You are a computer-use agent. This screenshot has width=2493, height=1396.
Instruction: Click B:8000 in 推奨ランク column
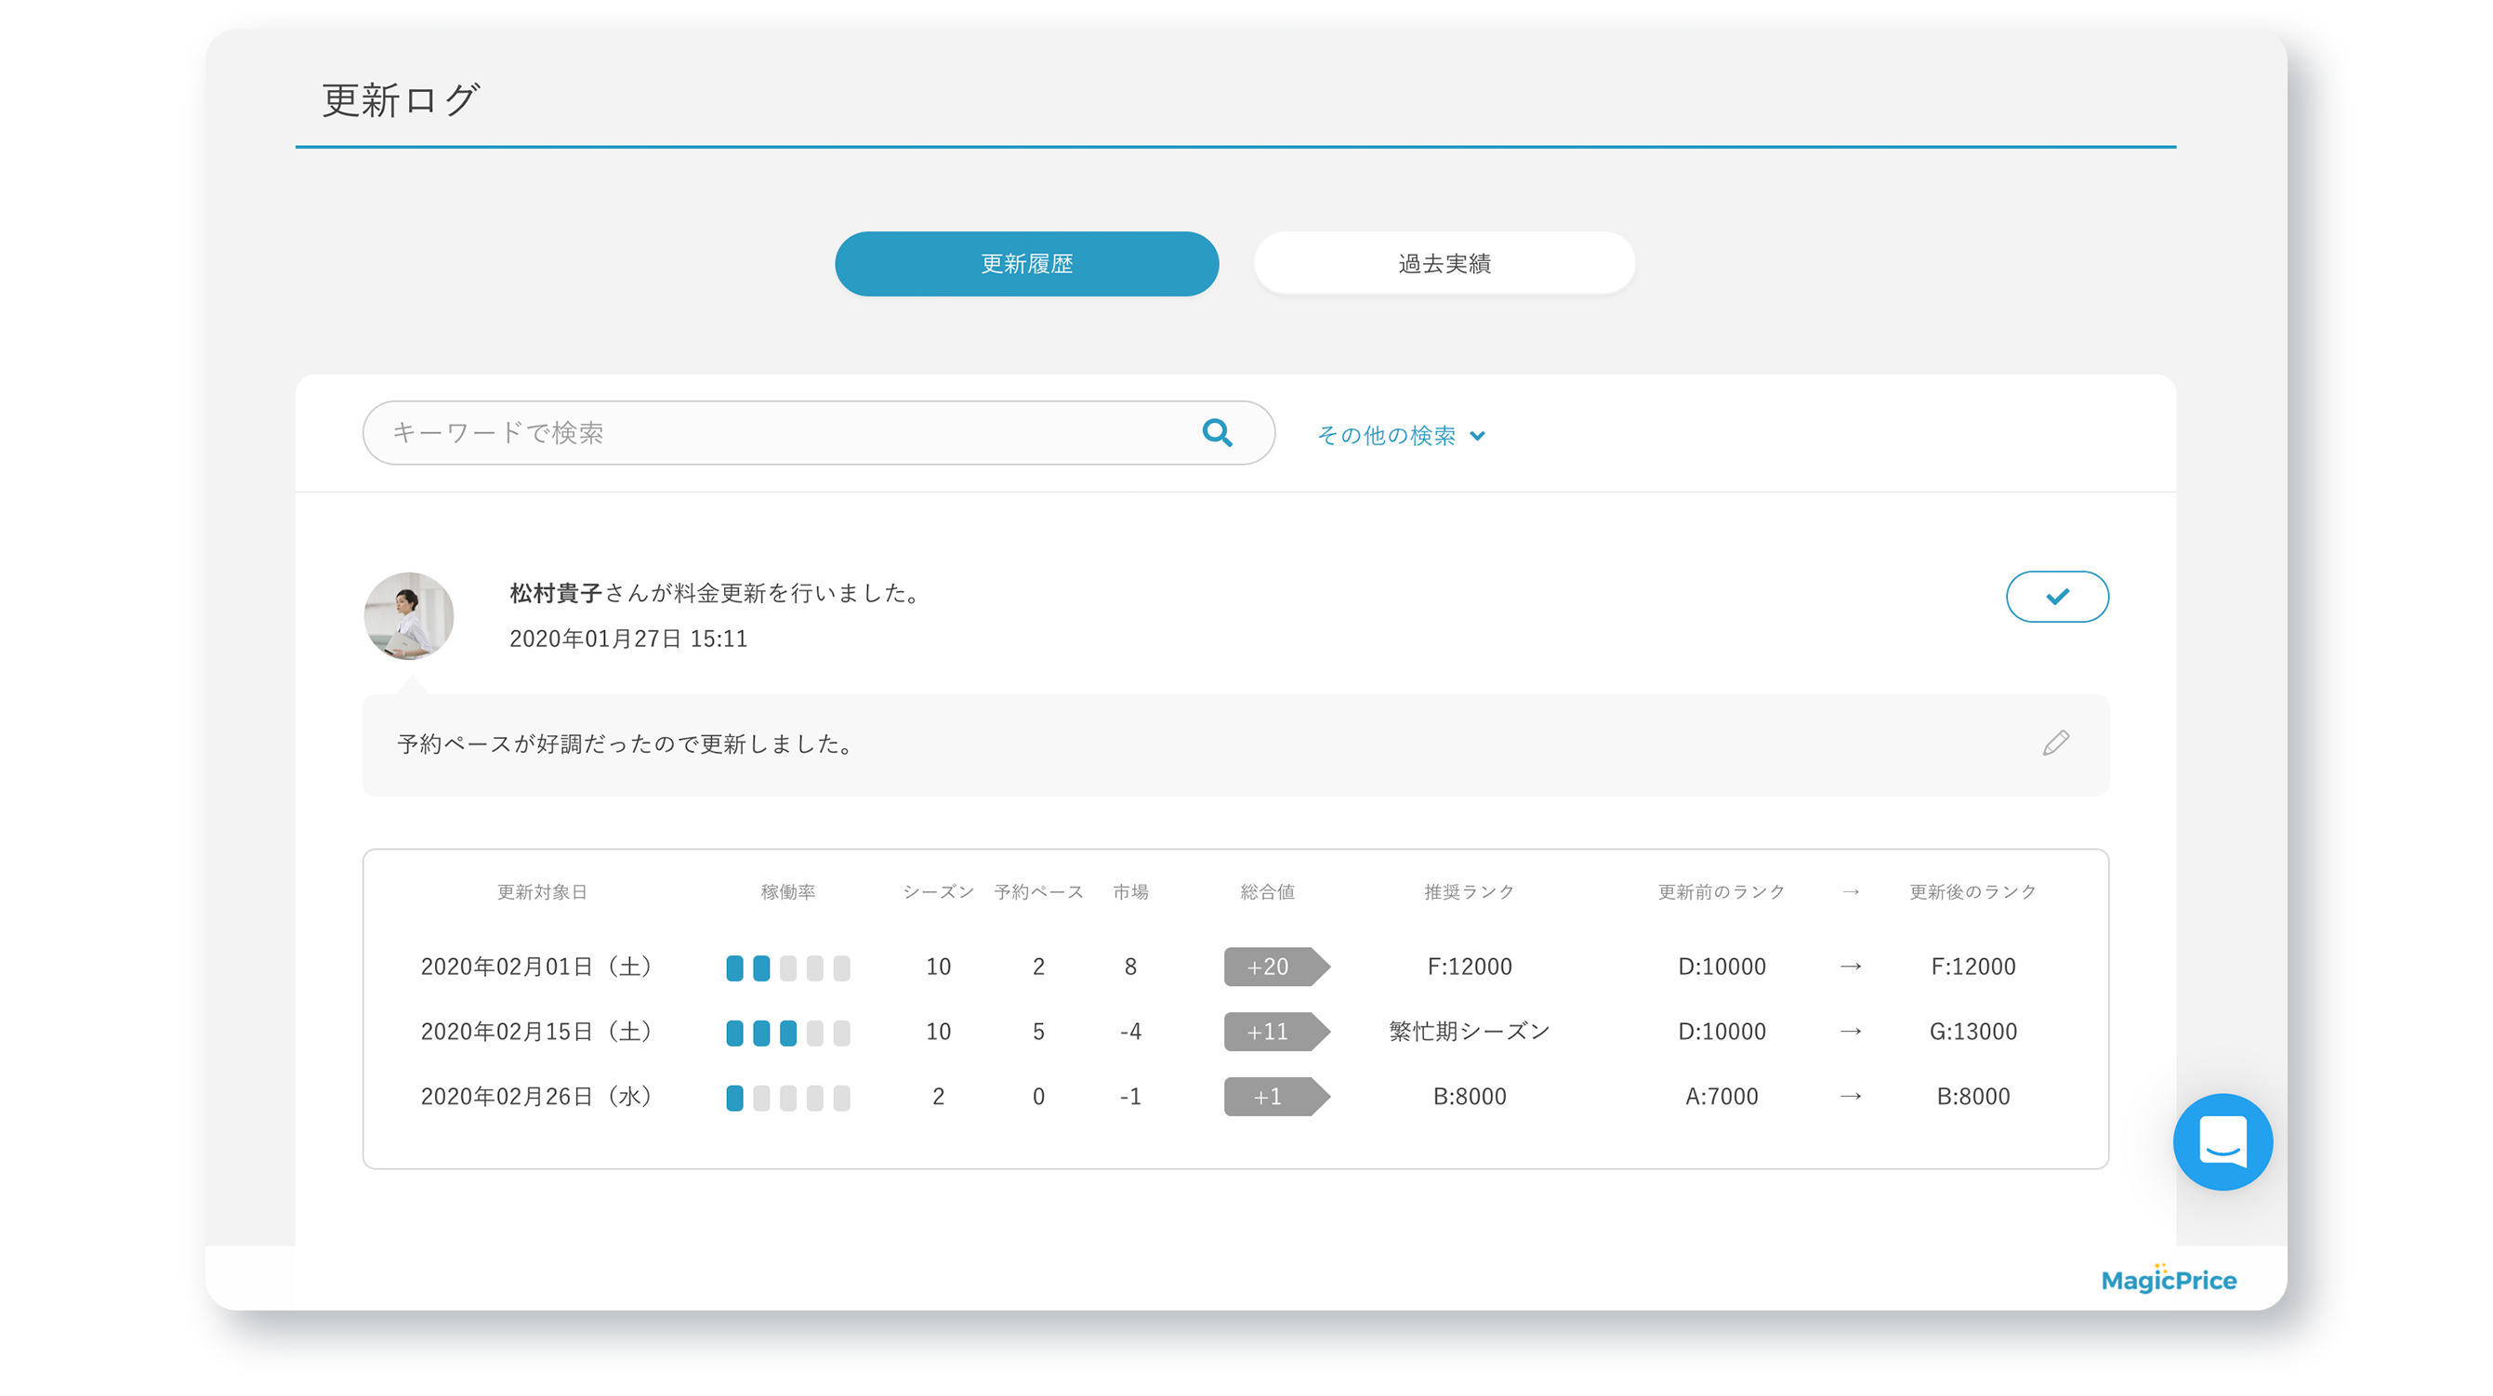click(x=1469, y=1096)
